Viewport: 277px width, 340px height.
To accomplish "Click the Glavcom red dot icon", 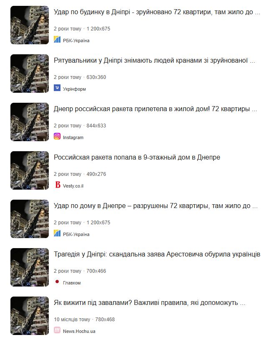I will pos(57,282).
